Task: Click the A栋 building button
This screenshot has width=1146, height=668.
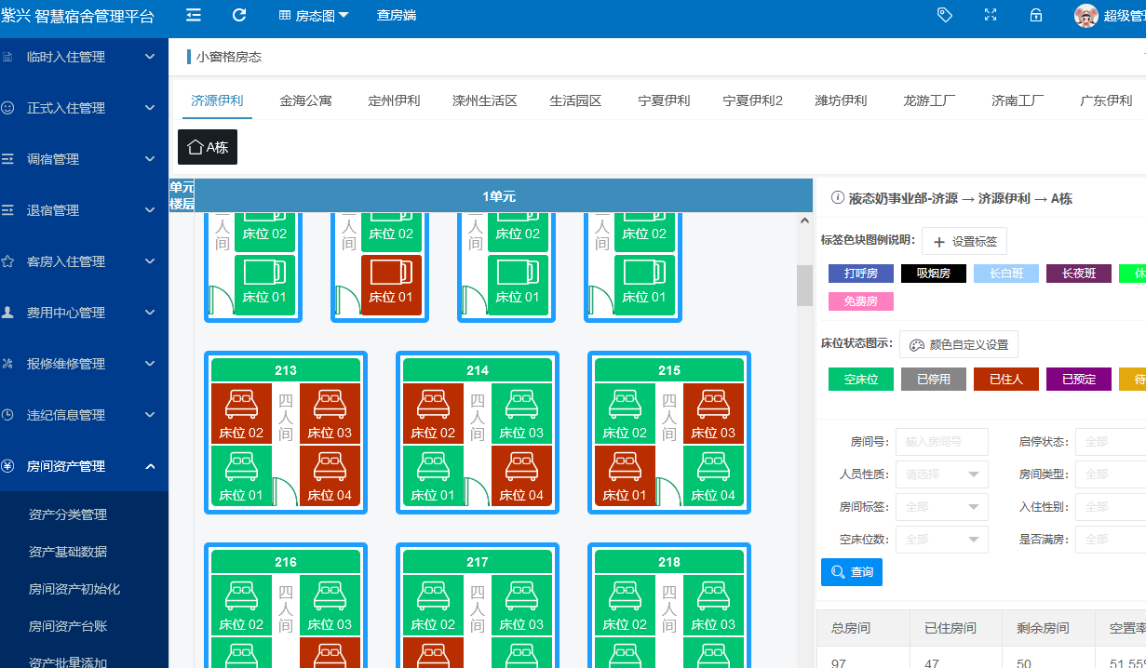Action: pyautogui.click(x=208, y=147)
